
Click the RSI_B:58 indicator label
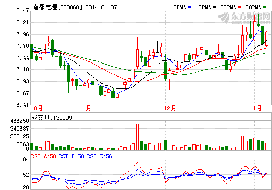tap(72, 156)
